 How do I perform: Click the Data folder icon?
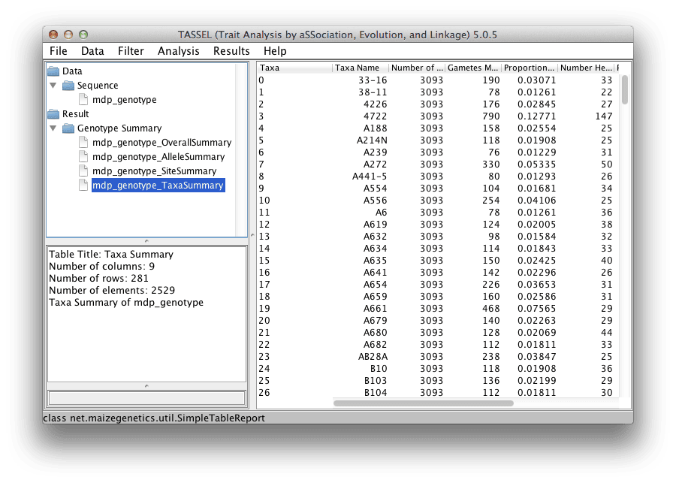click(53, 71)
